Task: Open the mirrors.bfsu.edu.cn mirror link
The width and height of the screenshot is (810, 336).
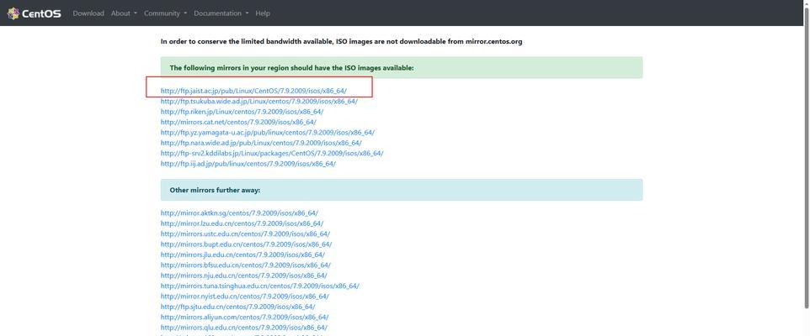Action: [245, 265]
